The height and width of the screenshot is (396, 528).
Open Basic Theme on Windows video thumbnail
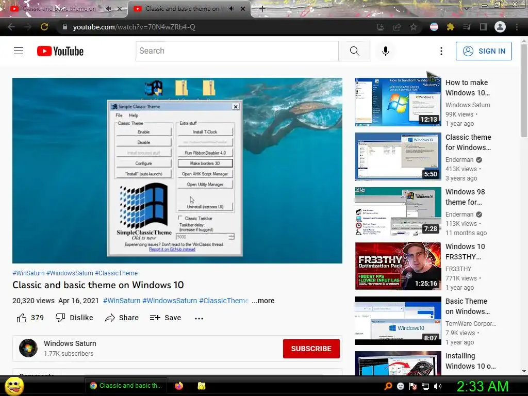(398, 321)
